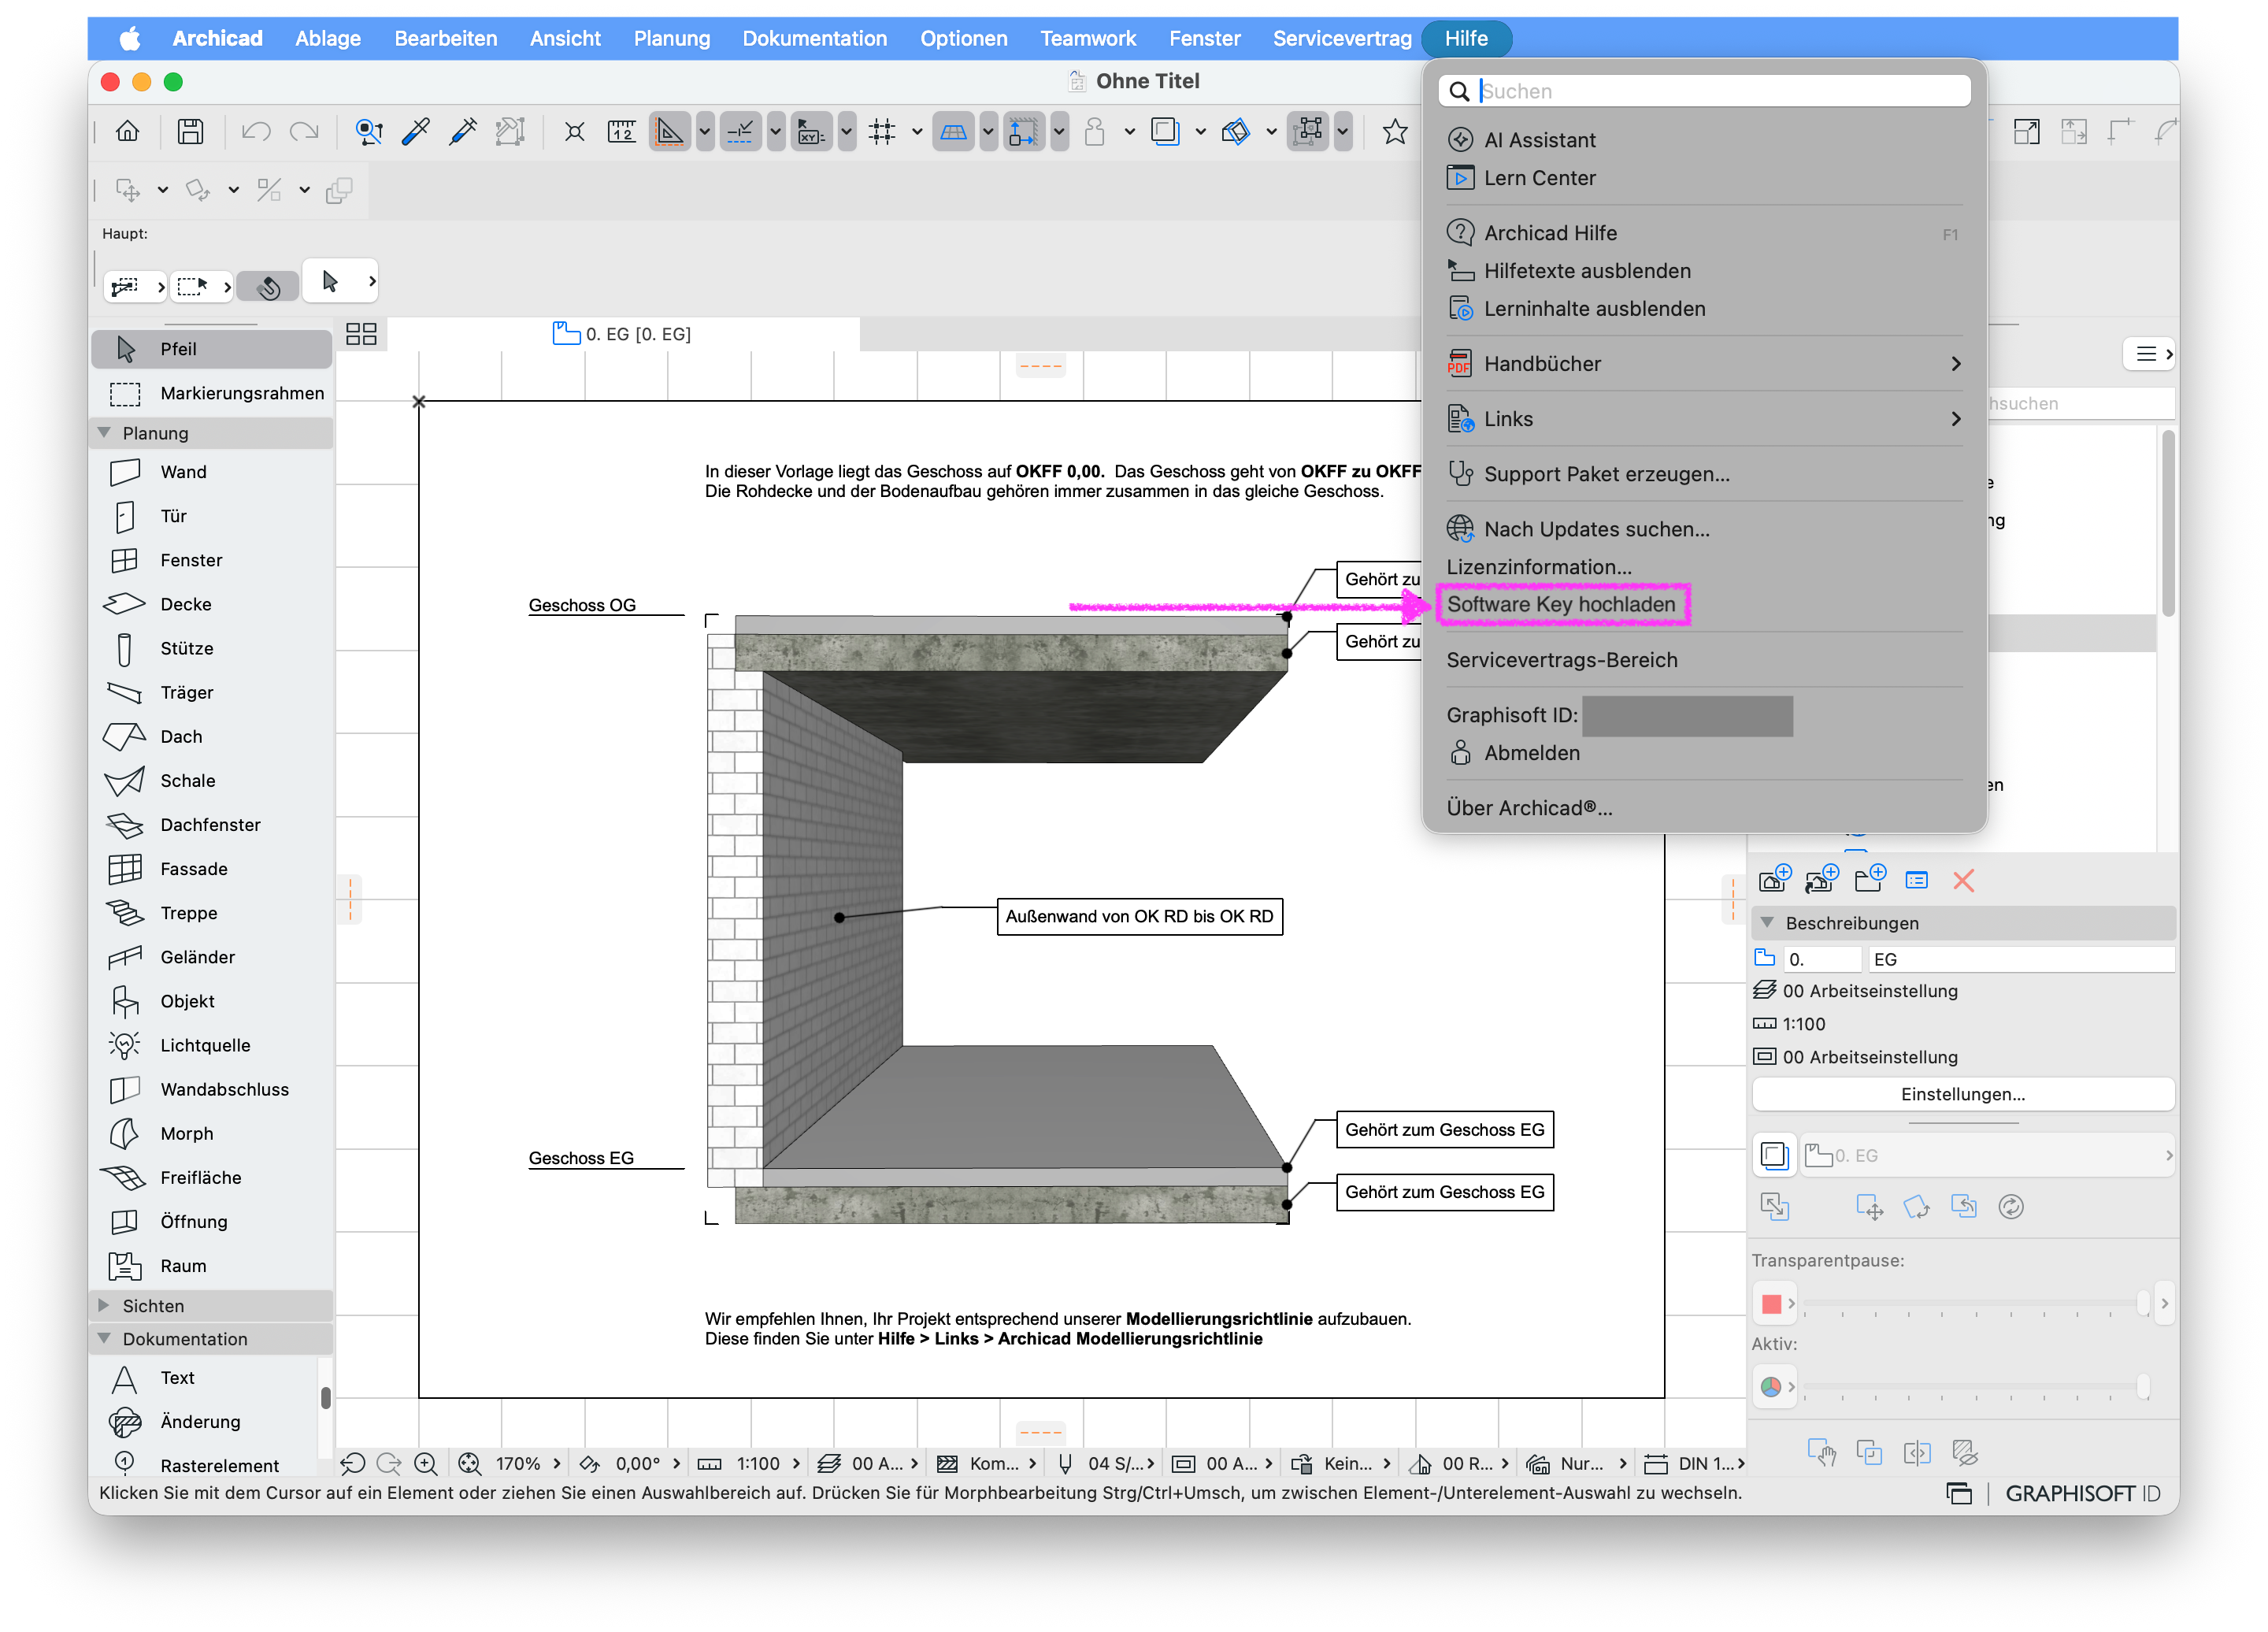Screen dimensions: 2268x1632
Task: Select the Lichtquelle tool
Action: [x=211, y=1045]
